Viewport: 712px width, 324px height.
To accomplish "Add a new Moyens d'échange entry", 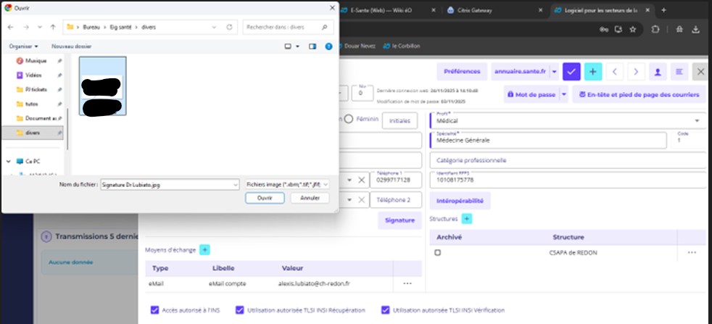I will pyautogui.click(x=205, y=249).
